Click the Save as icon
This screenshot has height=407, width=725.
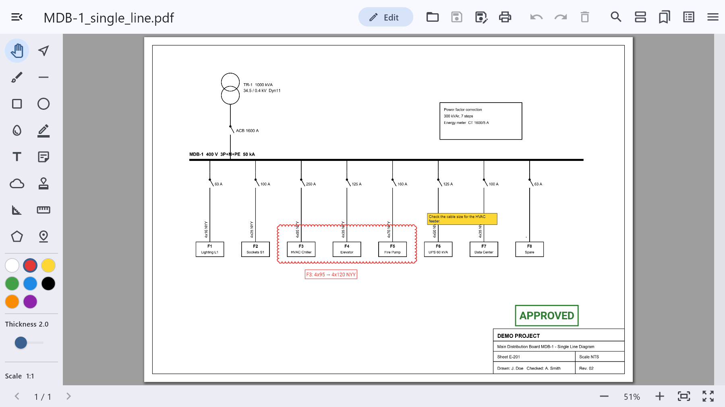click(x=481, y=17)
